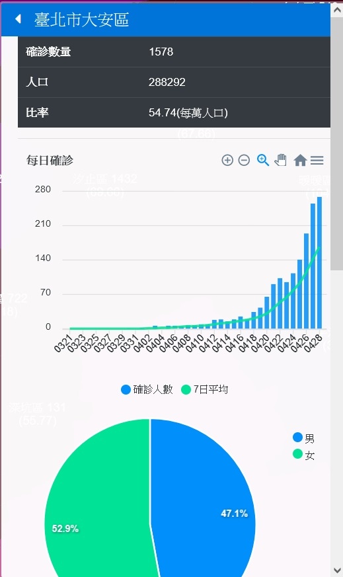Screen dimensions: 343x577
Task: Zoom in the daily confirmed chart
Action: (x=227, y=160)
